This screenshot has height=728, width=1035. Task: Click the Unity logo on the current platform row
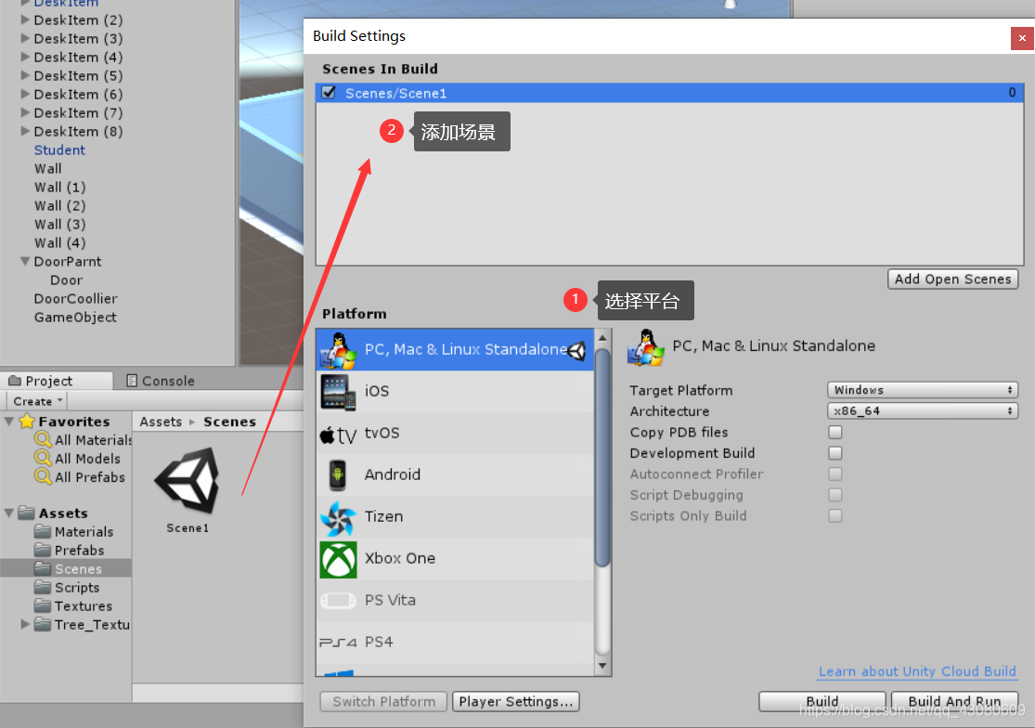[x=576, y=350]
